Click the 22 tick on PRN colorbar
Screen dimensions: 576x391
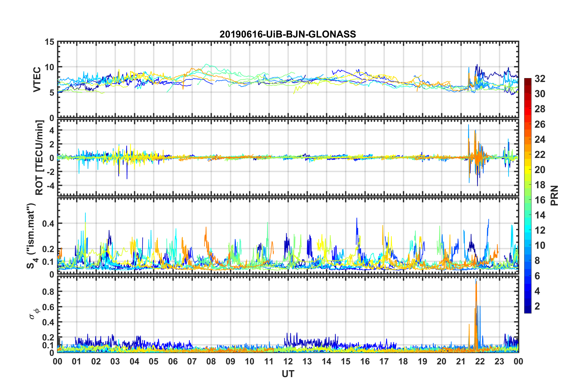point(540,154)
